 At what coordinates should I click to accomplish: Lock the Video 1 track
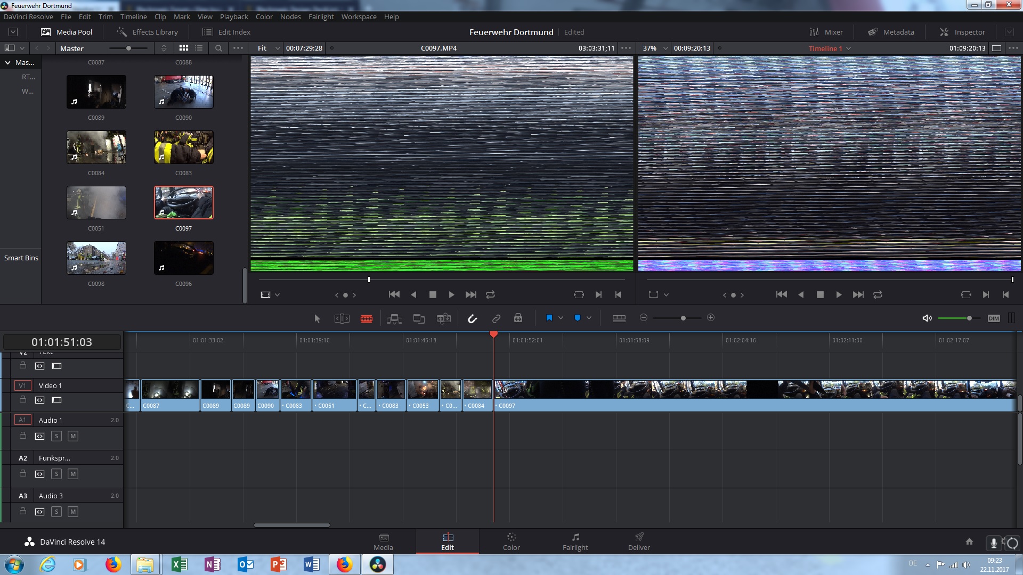tap(23, 399)
